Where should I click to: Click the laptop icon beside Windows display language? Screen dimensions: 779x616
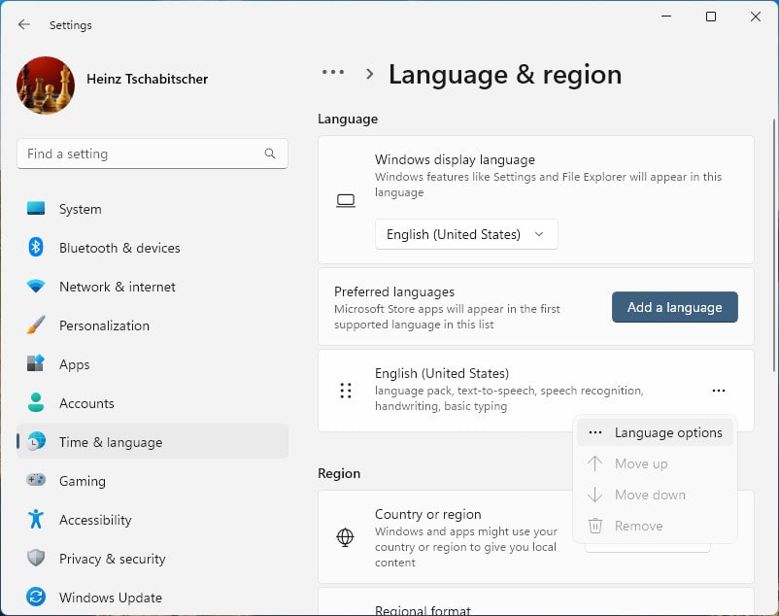click(x=346, y=201)
